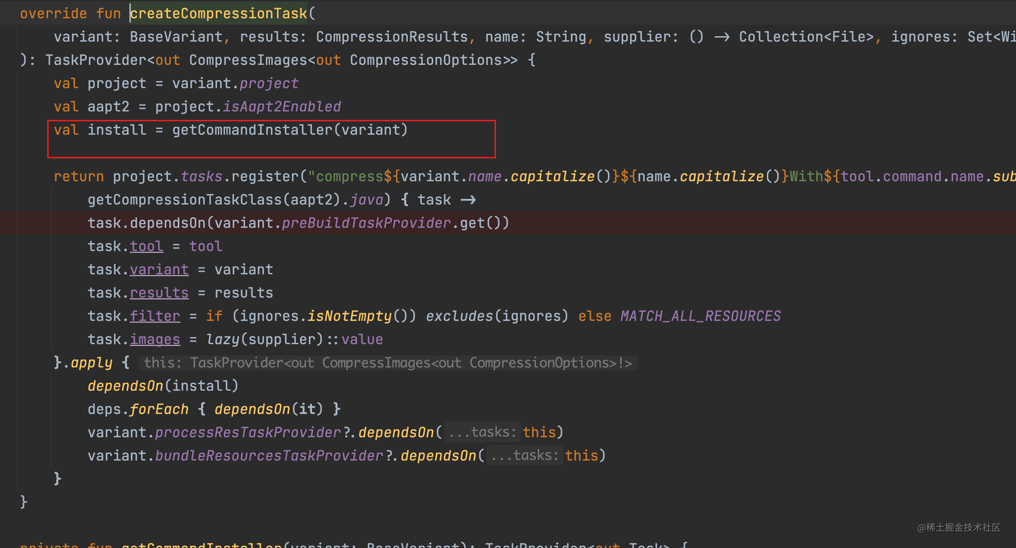
Task: Click underlined 'results' property of task
Action: click(159, 293)
